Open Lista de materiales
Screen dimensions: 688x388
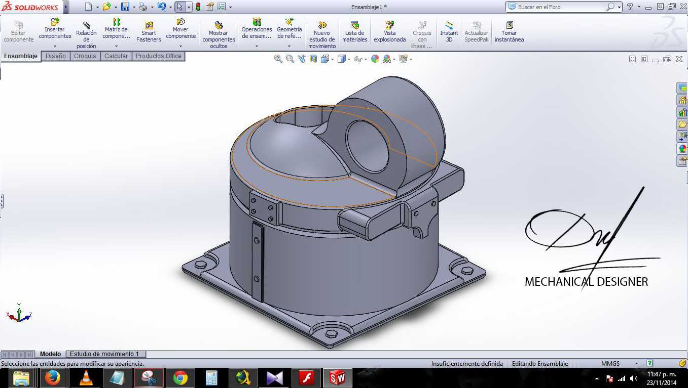(x=354, y=32)
